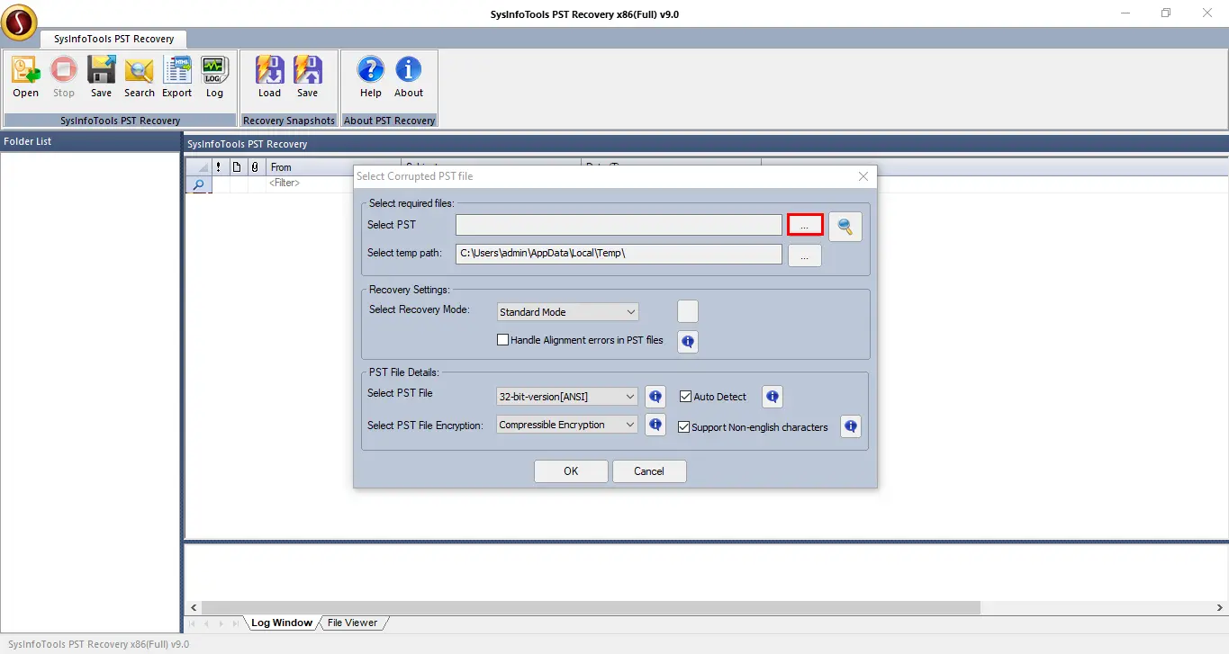Click the Search toolbar icon

pyautogui.click(x=140, y=77)
